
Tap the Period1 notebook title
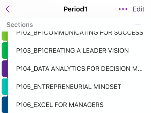75,9
